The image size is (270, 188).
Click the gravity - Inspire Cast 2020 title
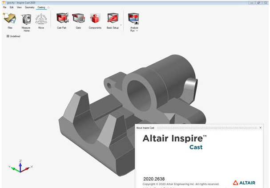tap(21, 3)
